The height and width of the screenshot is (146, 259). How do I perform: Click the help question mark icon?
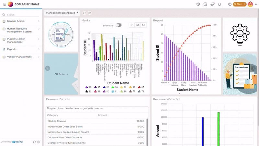tap(230, 4)
